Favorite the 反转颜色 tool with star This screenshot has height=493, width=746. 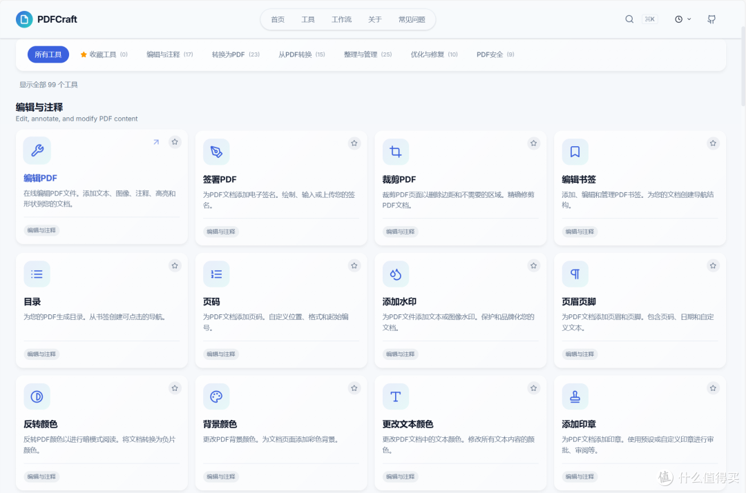(175, 388)
